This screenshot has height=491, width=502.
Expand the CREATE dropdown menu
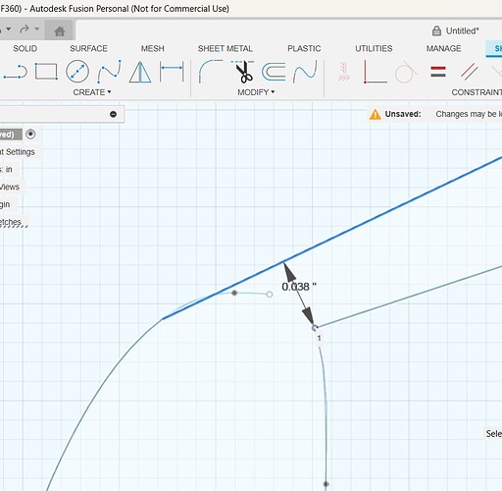(x=92, y=92)
